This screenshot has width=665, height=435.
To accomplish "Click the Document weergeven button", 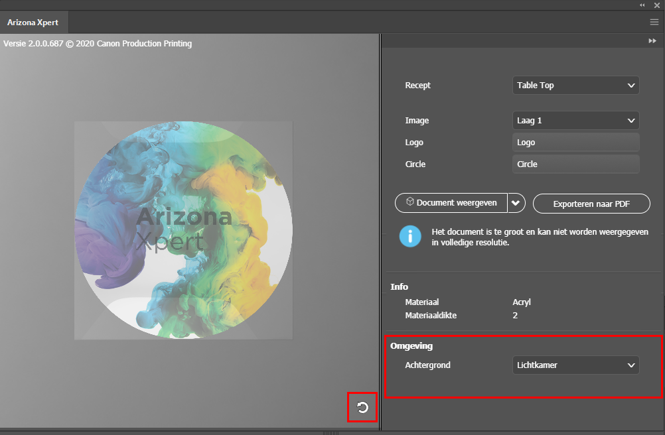I will pos(451,203).
